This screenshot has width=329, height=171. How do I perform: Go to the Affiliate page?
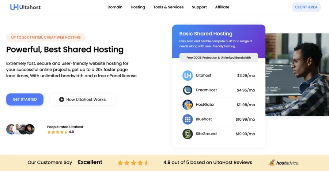pyautogui.click(x=222, y=7)
